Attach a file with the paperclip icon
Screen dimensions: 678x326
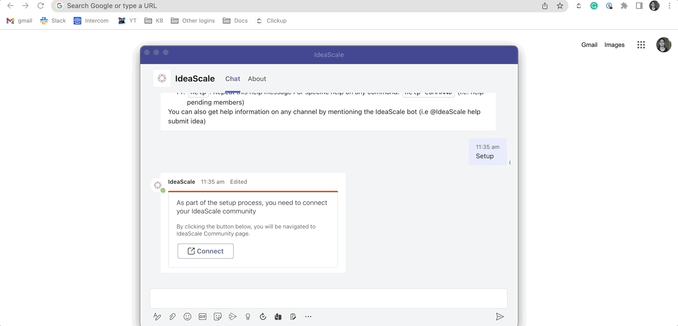(172, 317)
